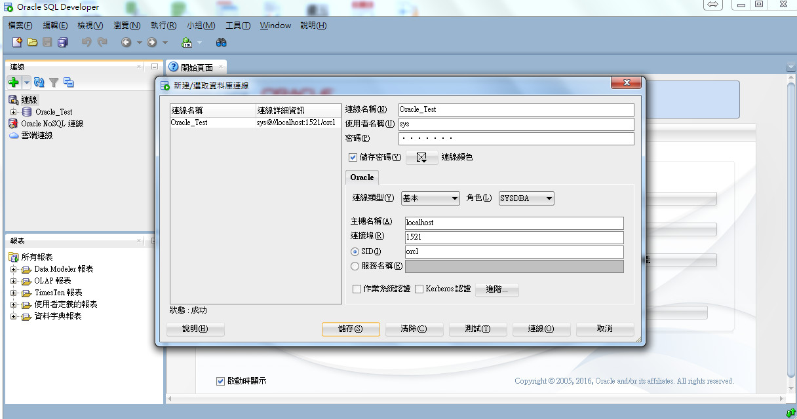Click the 使用者名稱 sys field

(x=516, y=124)
